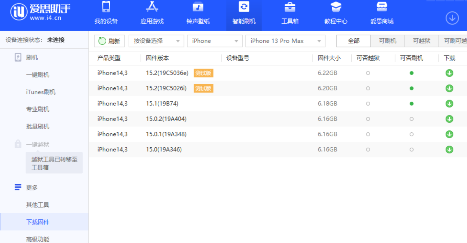Image resolution: width=467 pixels, height=243 pixels.
Task: Switch to the 可越狱 filter tab
Action: 421,41
